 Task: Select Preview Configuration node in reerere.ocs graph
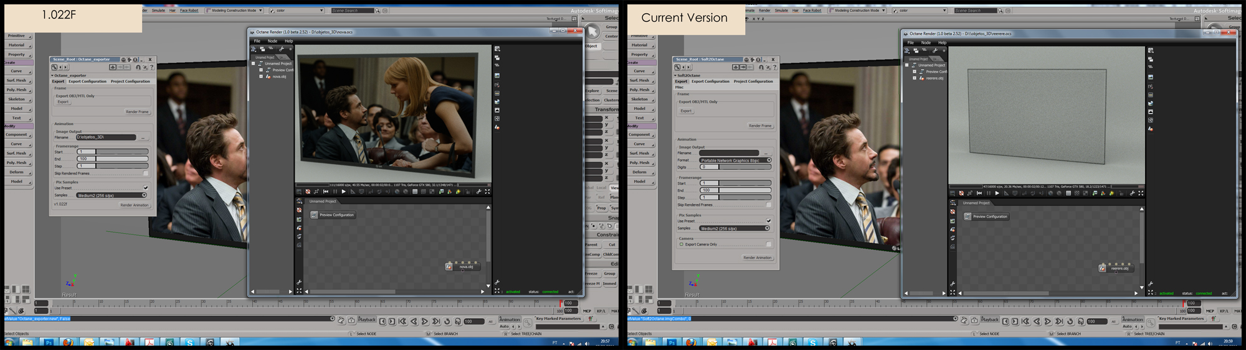pos(986,217)
